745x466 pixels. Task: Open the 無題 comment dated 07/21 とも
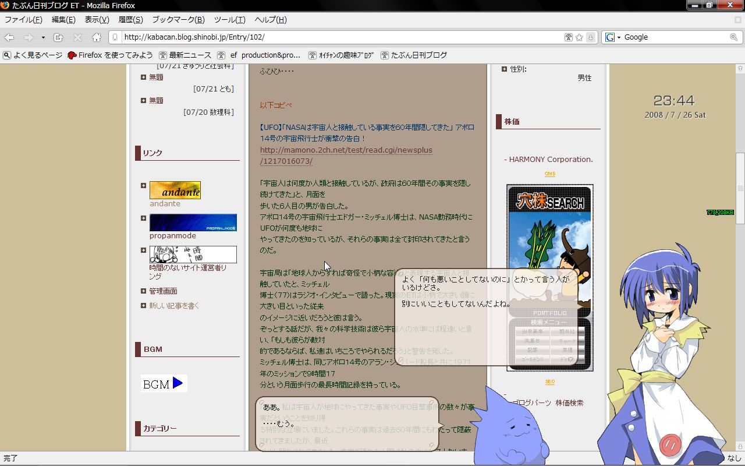[x=157, y=77]
